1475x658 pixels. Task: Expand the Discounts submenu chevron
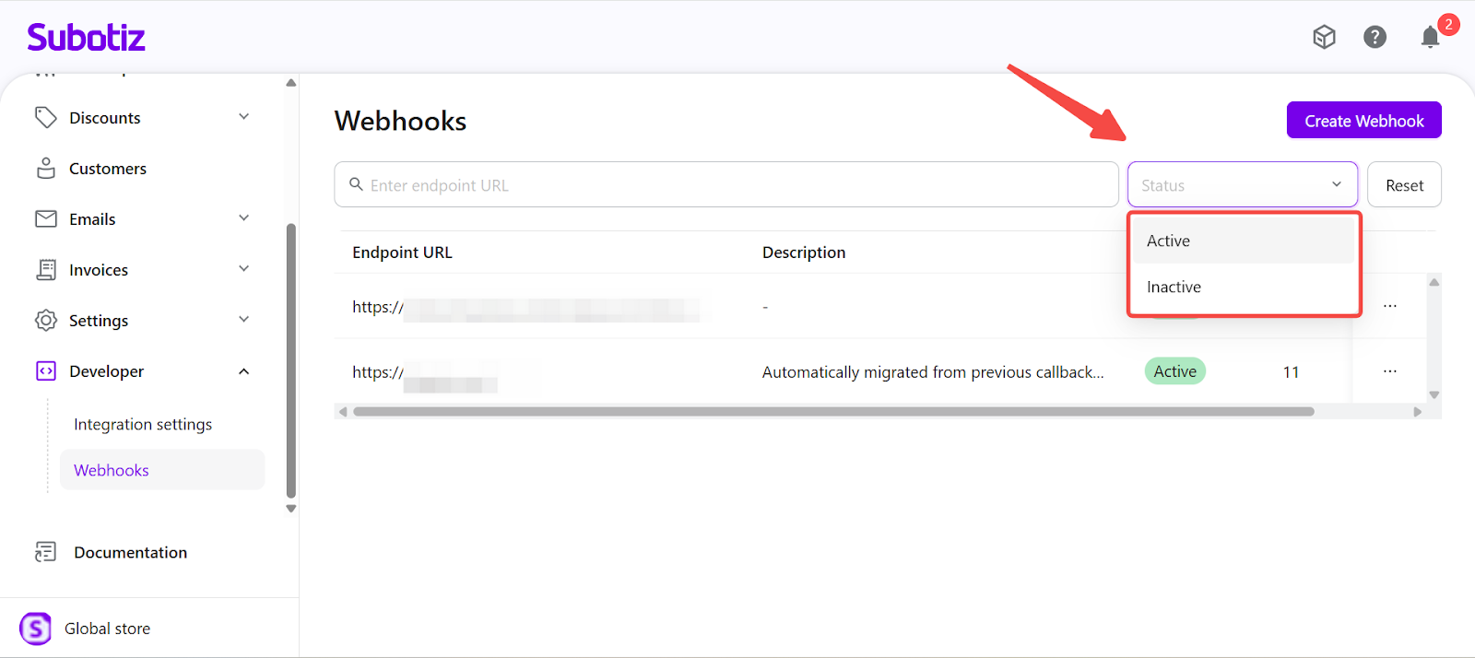244,117
